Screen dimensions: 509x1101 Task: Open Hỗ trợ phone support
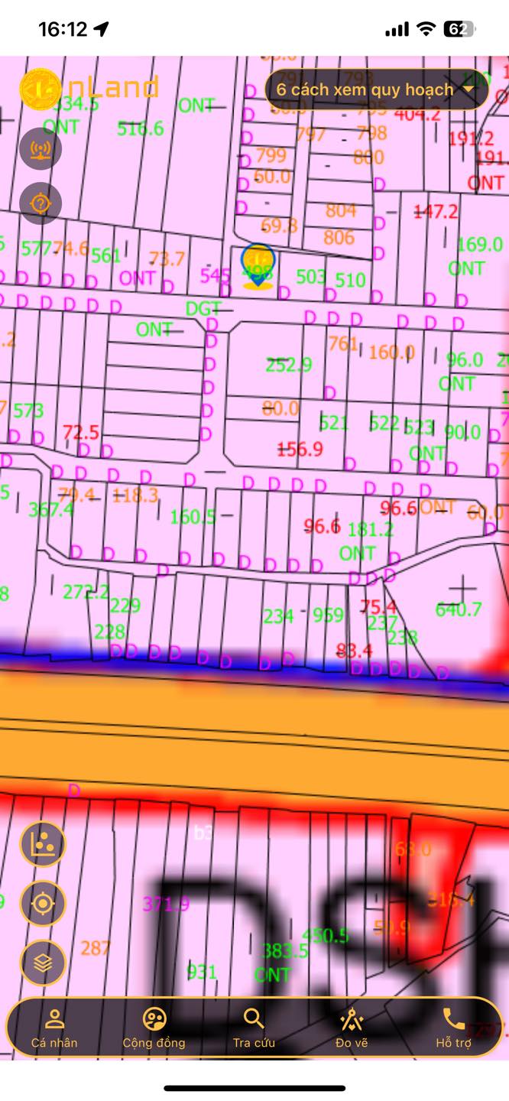454,1028
